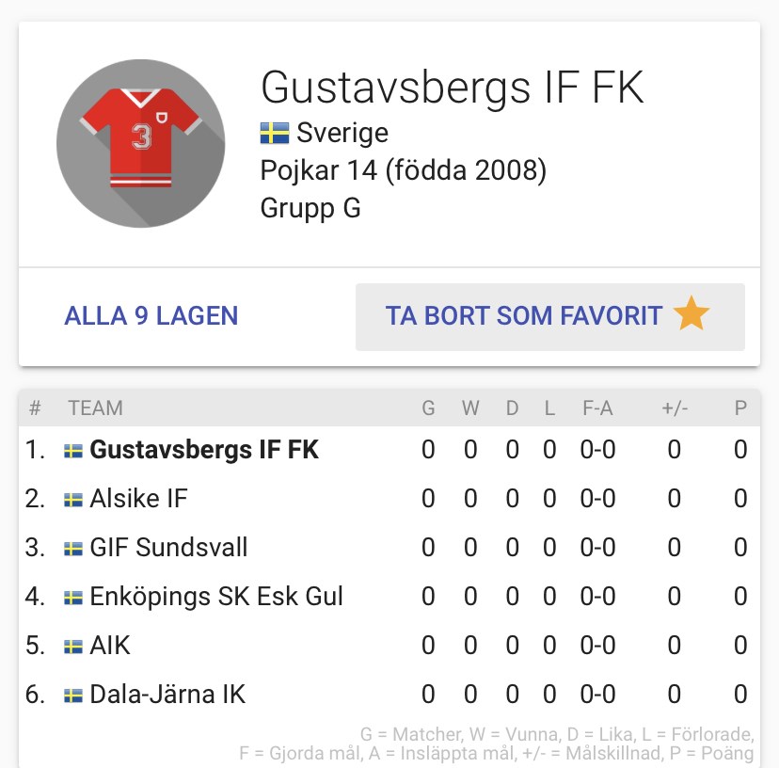Click the flag beside Enköpings SK Esk Gul
The height and width of the screenshot is (768, 779).
[x=73, y=598]
